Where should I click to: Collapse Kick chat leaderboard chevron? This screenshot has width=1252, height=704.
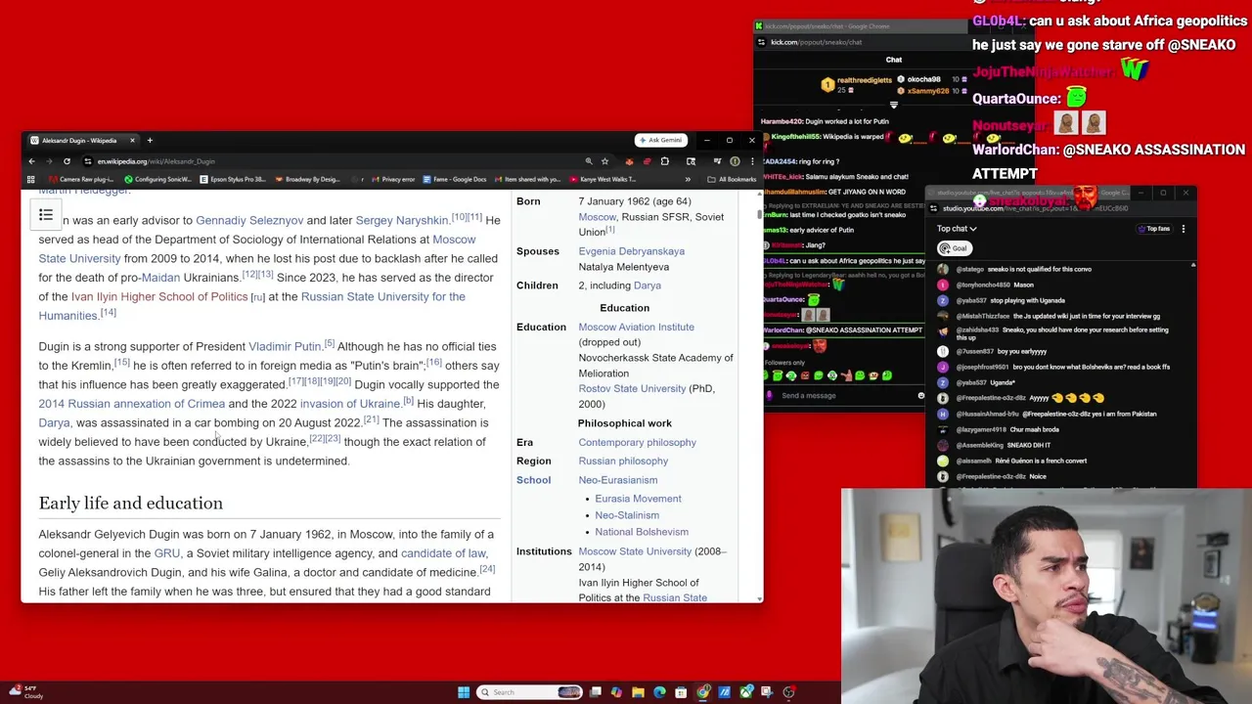click(x=893, y=105)
